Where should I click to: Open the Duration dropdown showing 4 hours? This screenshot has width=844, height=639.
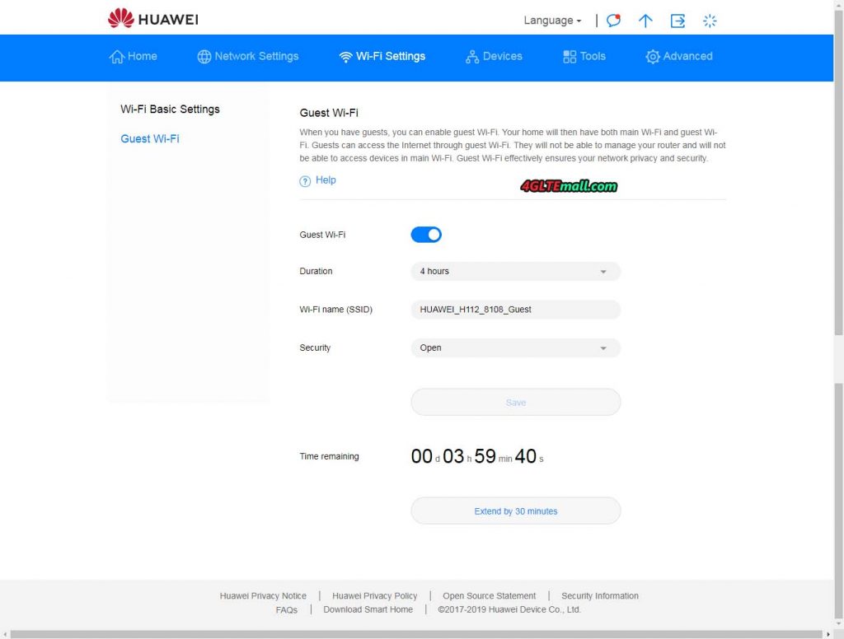(x=515, y=271)
